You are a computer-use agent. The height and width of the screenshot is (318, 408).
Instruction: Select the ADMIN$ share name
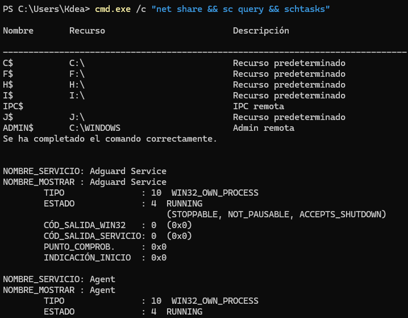[x=18, y=128]
